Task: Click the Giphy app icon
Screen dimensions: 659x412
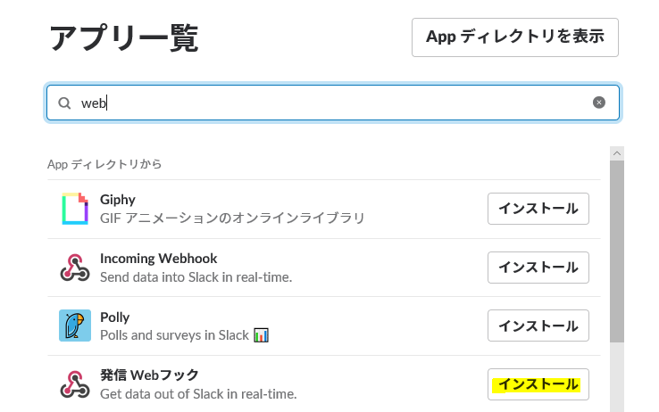Action: (75, 209)
